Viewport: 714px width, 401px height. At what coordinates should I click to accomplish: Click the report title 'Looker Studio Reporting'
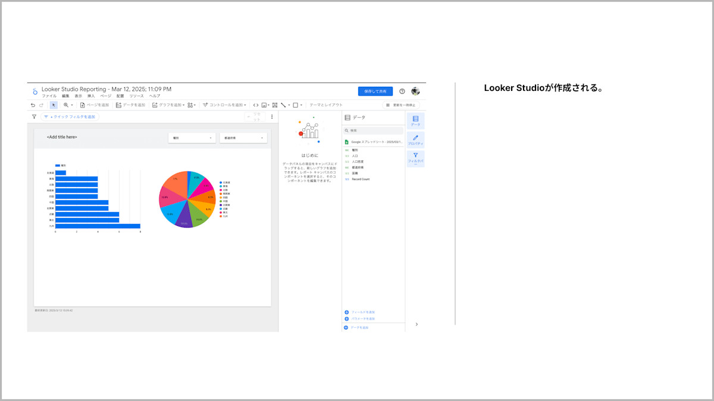coord(107,89)
